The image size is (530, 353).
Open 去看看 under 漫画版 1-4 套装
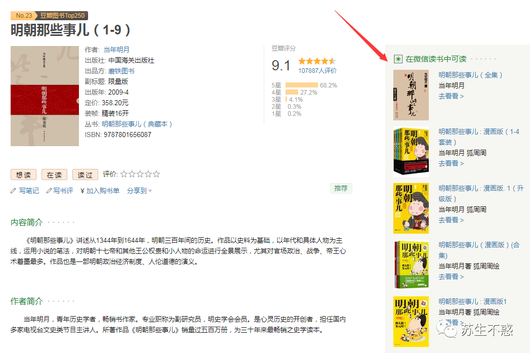(x=451, y=163)
